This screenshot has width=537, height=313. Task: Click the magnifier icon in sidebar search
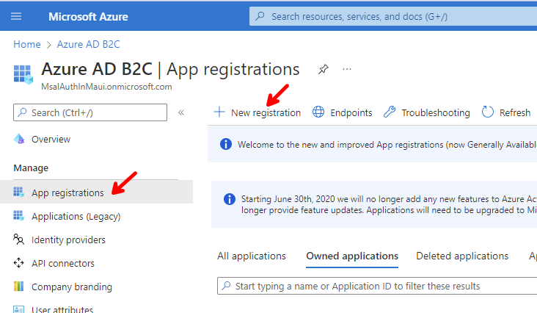(22, 112)
